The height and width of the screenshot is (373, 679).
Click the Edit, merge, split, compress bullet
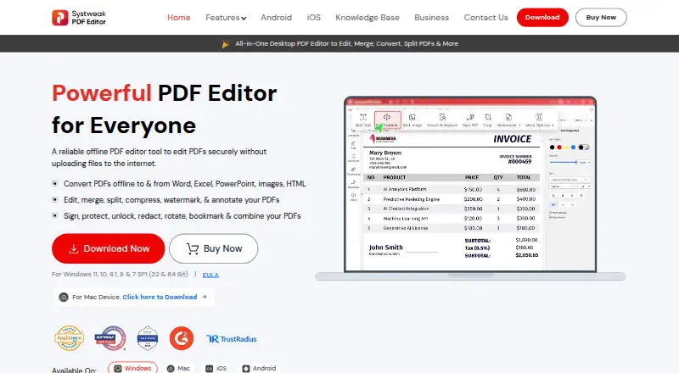coord(171,200)
